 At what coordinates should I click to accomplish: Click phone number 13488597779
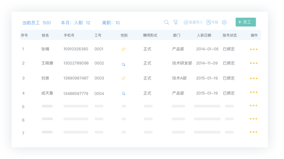76,94
